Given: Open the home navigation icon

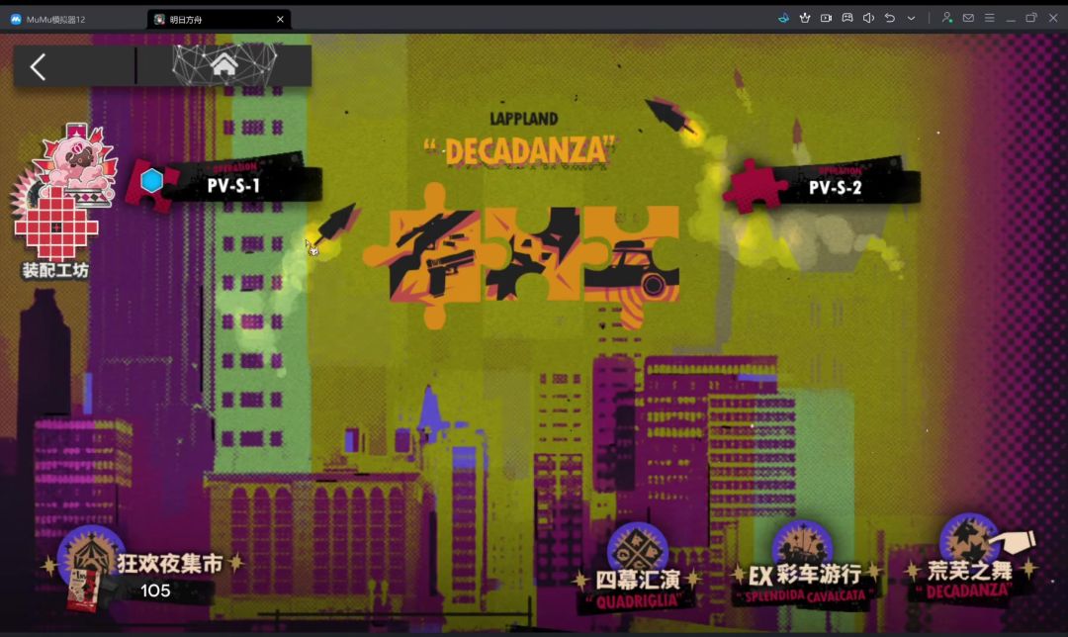Looking at the screenshot, I should (x=224, y=65).
